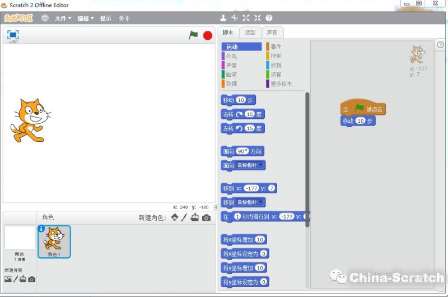Choose new sprite from library

point(175,217)
